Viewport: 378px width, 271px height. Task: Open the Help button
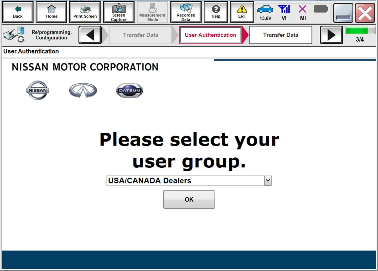tap(216, 12)
